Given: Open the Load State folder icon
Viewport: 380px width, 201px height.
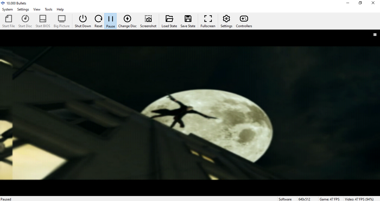Looking at the screenshot, I should [x=169, y=21].
